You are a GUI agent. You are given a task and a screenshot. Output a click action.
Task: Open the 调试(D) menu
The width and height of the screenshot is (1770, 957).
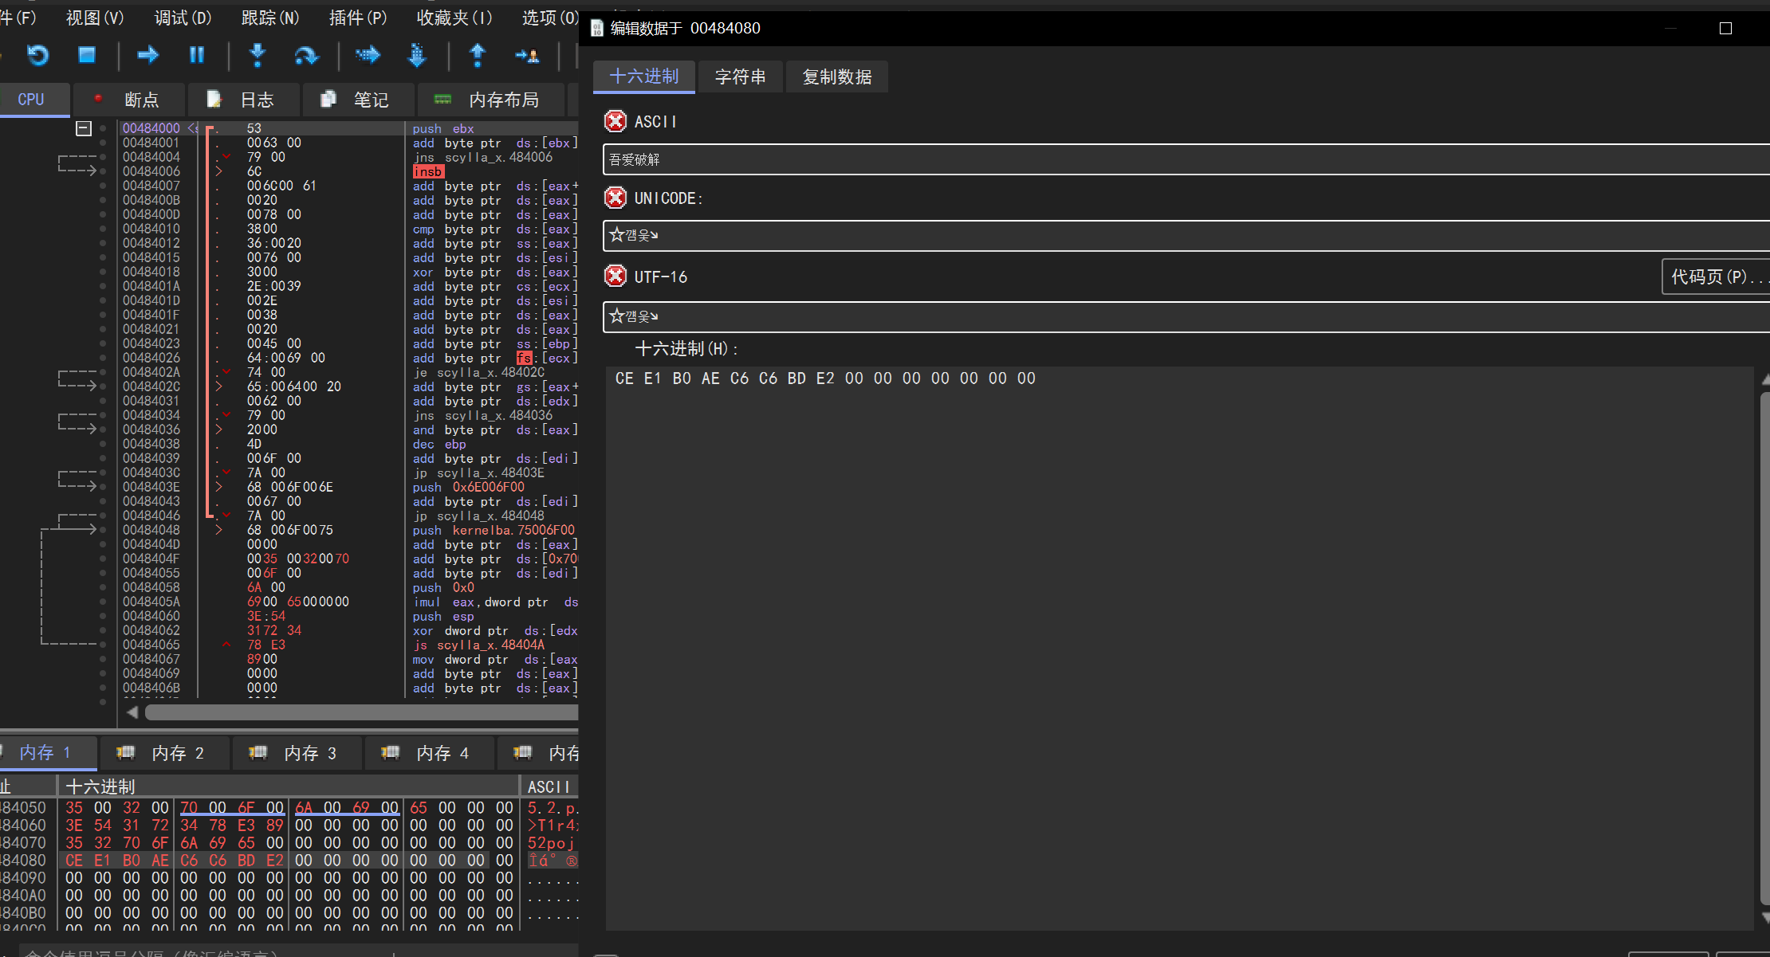pos(183,18)
